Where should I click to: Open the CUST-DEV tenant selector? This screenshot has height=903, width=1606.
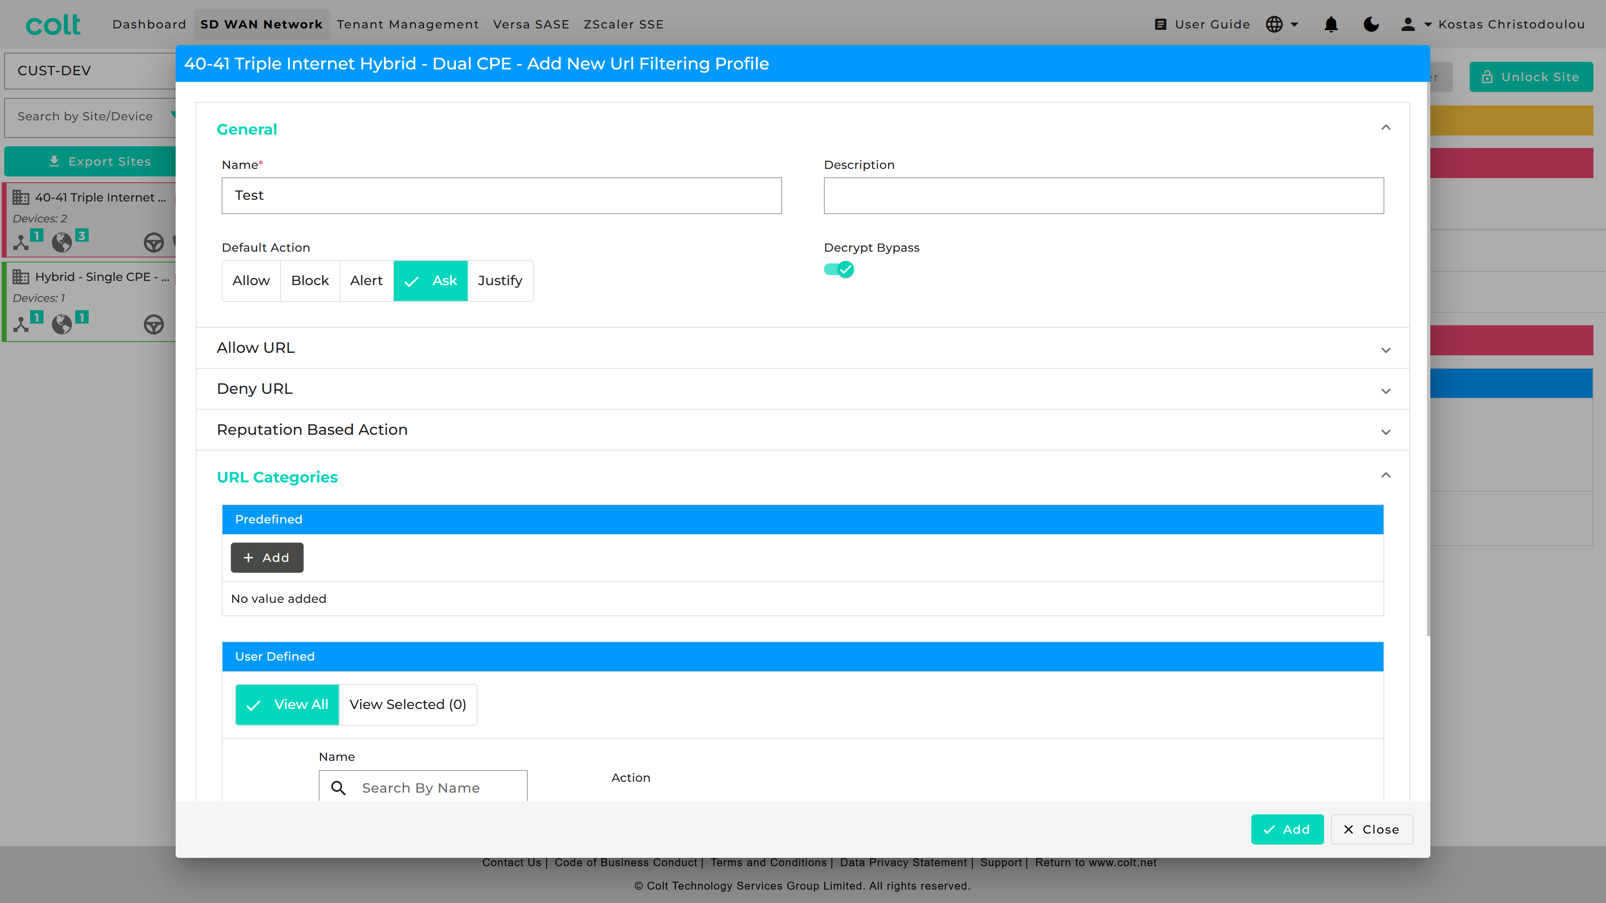pyautogui.click(x=90, y=70)
